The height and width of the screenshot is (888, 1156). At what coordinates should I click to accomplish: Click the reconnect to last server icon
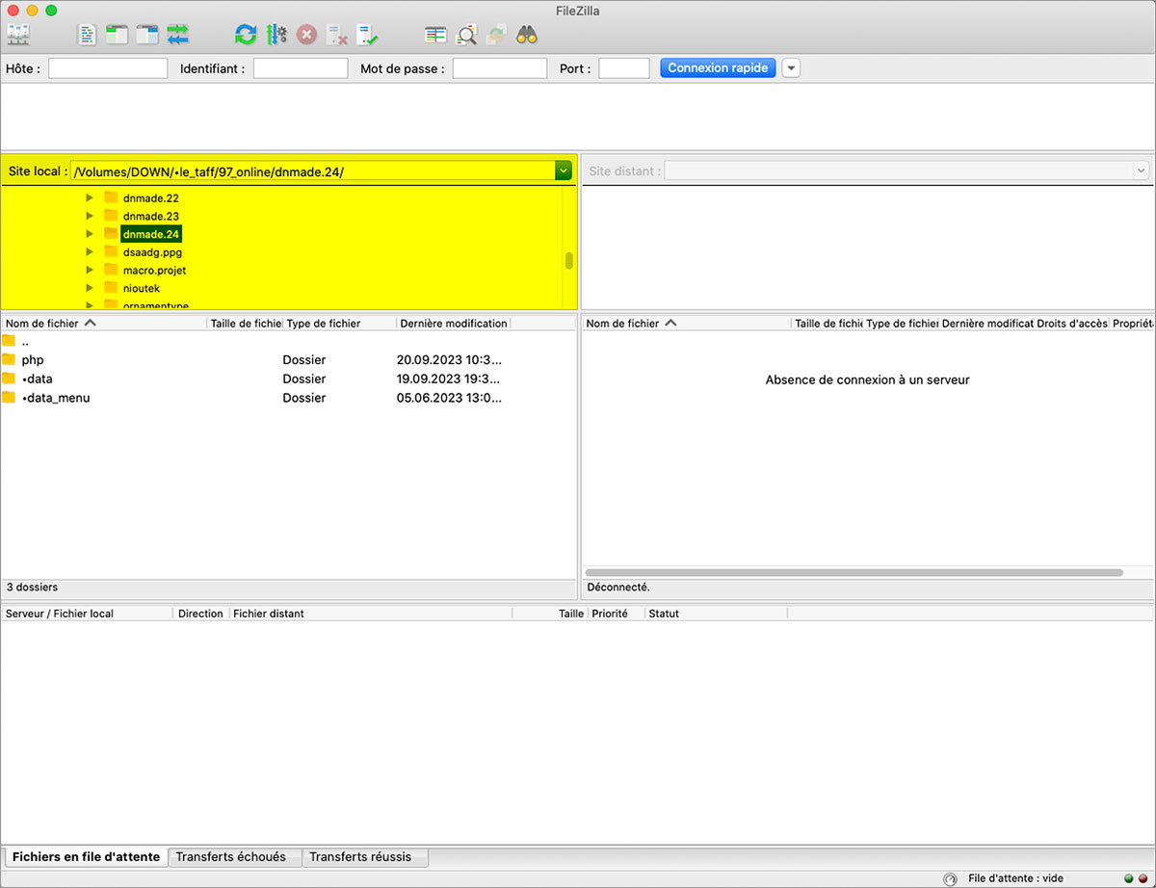pos(367,36)
